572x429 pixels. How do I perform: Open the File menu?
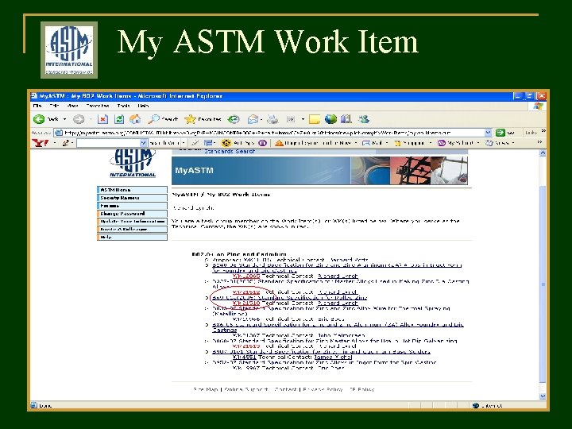coord(37,106)
